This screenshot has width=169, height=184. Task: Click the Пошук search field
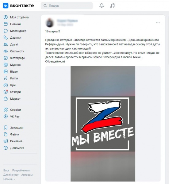(67, 6)
